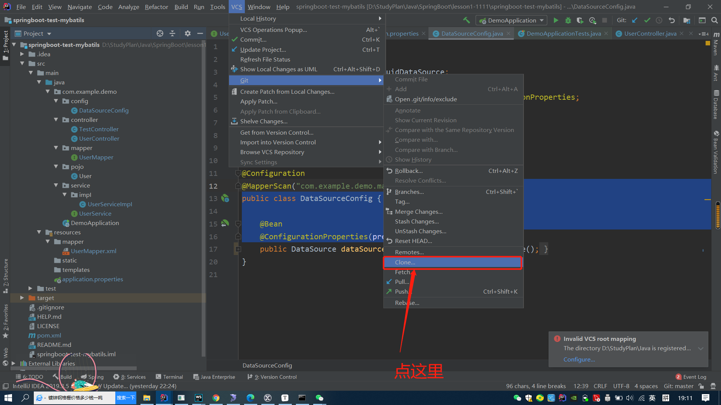Start debugging with the bug icon
This screenshot has width=721, height=405.
tap(568, 20)
